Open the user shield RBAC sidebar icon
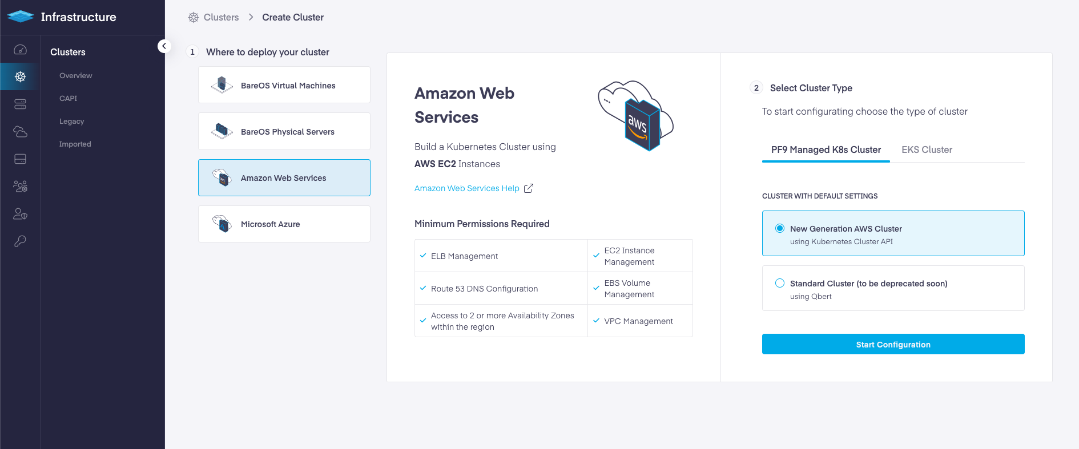 point(20,214)
